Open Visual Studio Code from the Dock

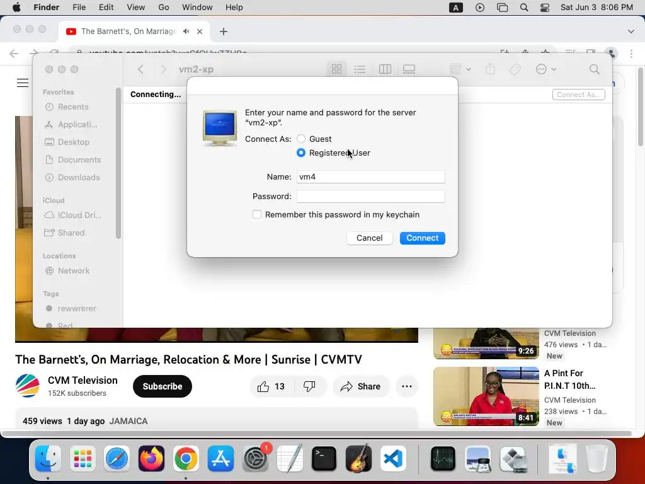click(393, 459)
